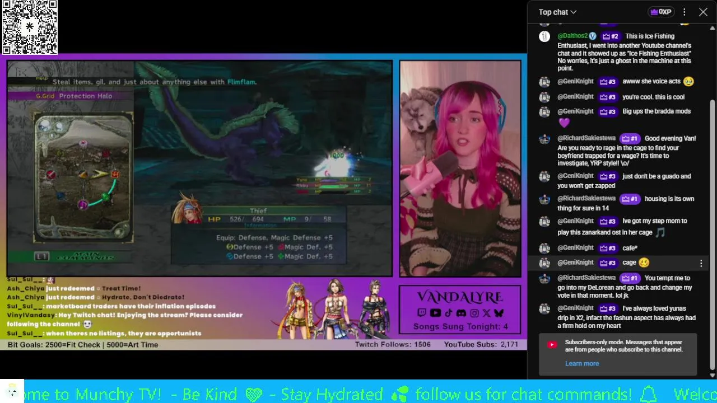This screenshot has width=717, height=403.
Task: Close the live chat panel
Action: tap(704, 12)
